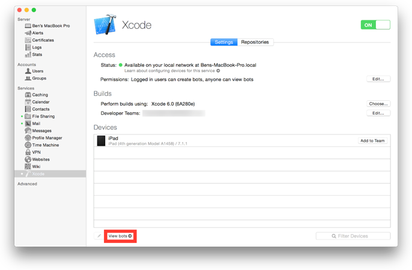This screenshot has width=412, height=270.
Task: Open Learn about configuring devices link
Action: pos(169,71)
